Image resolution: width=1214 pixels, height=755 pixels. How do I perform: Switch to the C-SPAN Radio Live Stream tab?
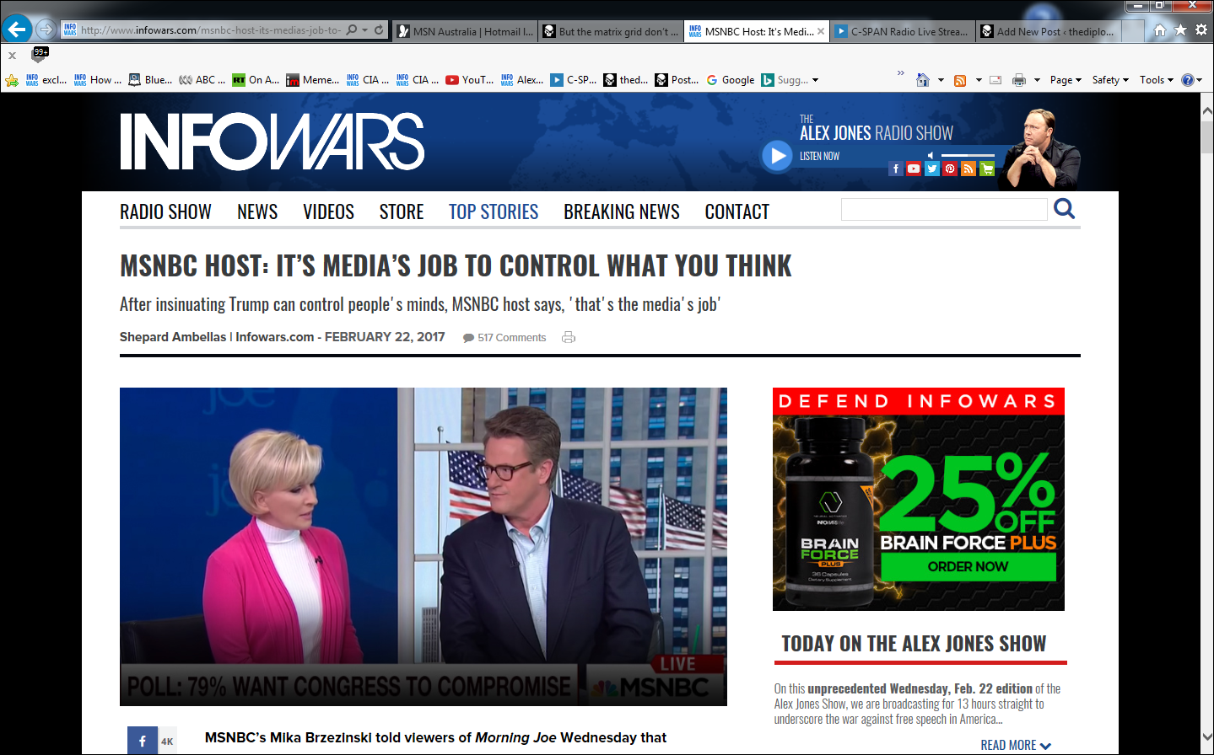[x=903, y=32]
